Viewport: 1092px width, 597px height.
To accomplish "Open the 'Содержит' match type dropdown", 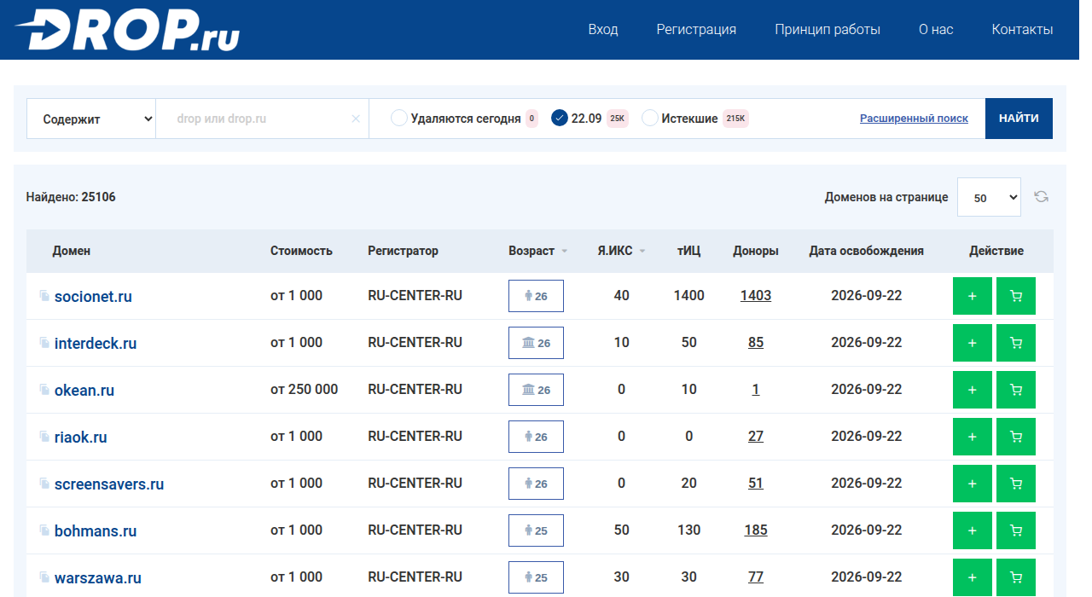I will pos(91,119).
